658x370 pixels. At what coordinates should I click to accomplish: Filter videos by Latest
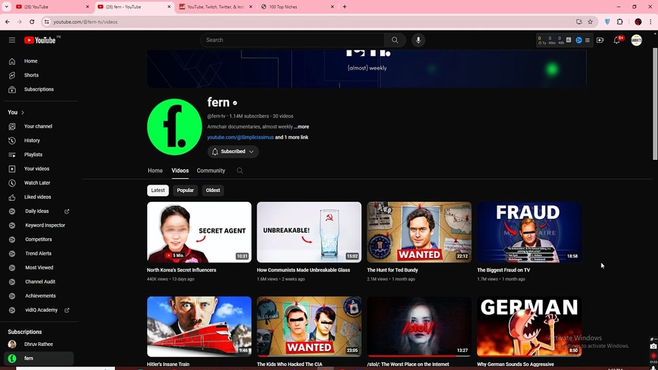[158, 190]
